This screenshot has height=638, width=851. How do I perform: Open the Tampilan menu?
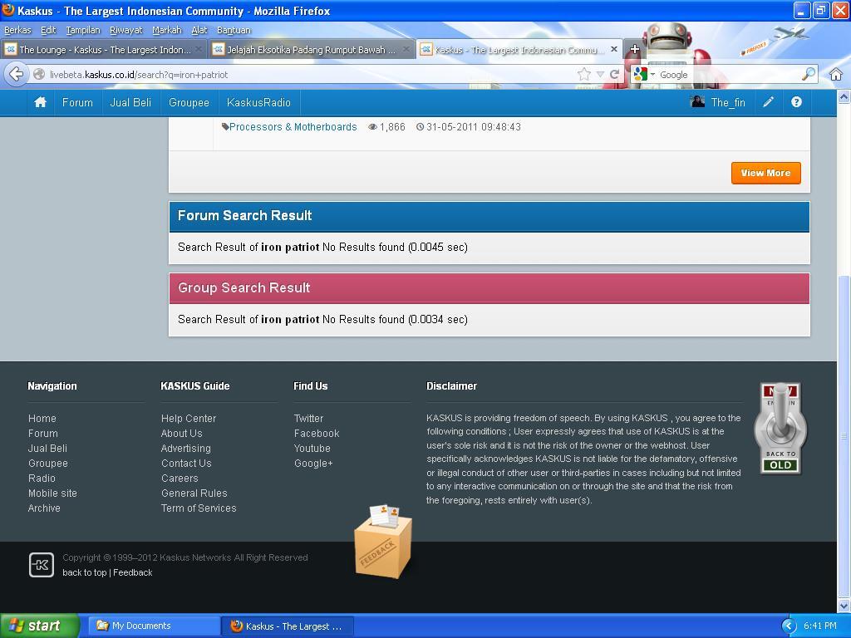(x=83, y=30)
